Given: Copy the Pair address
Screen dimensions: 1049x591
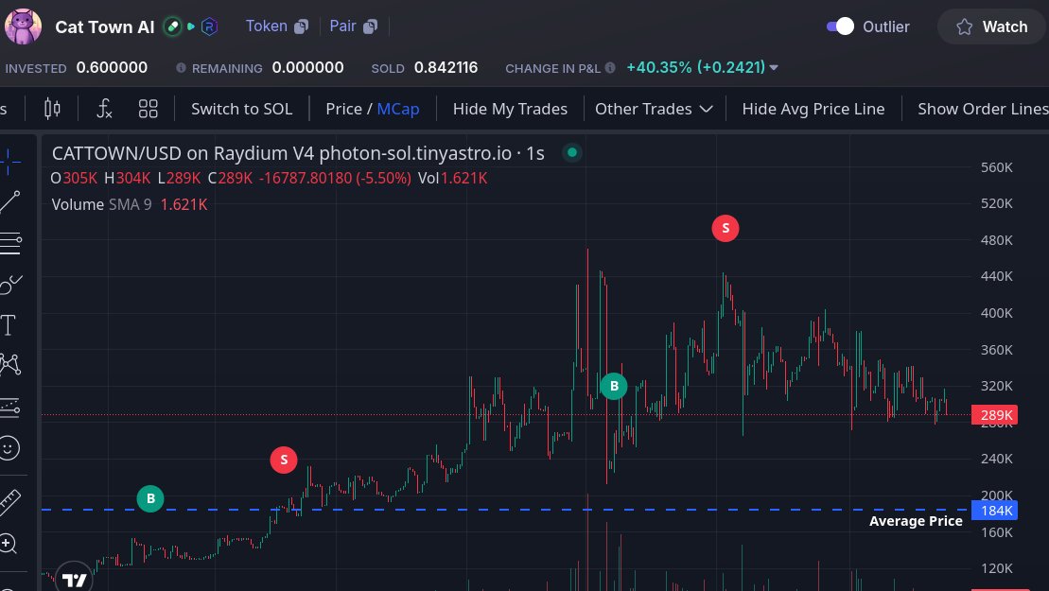Looking at the screenshot, I should pos(370,26).
